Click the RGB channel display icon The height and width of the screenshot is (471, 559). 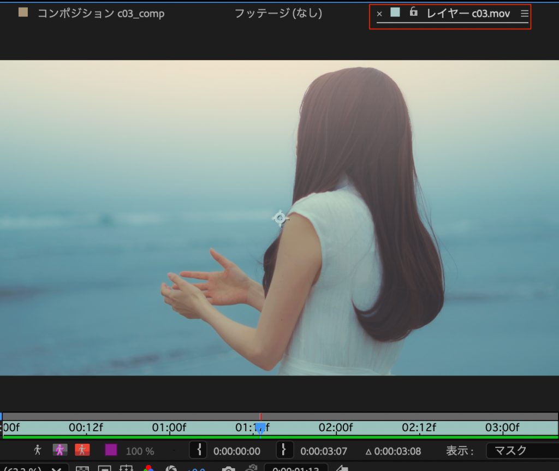pyautogui.click(x=148, y=468)
